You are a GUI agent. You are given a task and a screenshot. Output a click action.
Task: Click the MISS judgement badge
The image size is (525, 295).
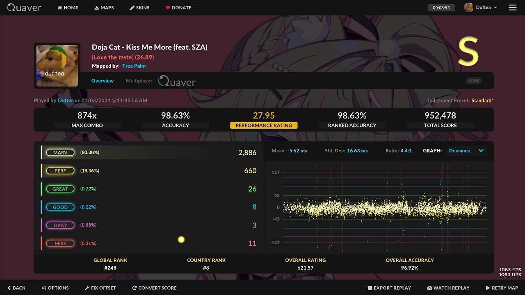coord(60,243)
